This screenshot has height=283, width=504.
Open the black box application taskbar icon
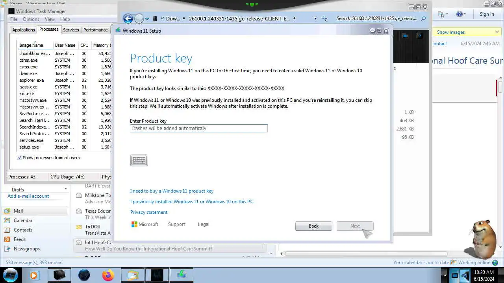point(59,275)
